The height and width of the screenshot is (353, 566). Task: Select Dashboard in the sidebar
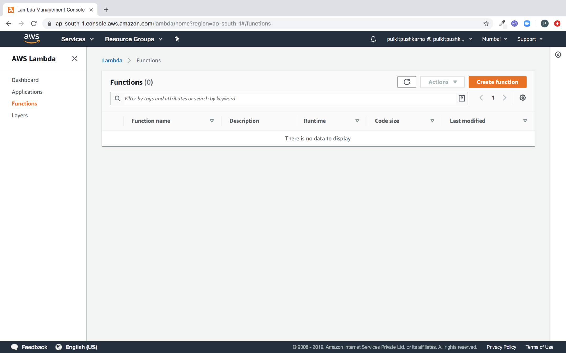(25, 80)
